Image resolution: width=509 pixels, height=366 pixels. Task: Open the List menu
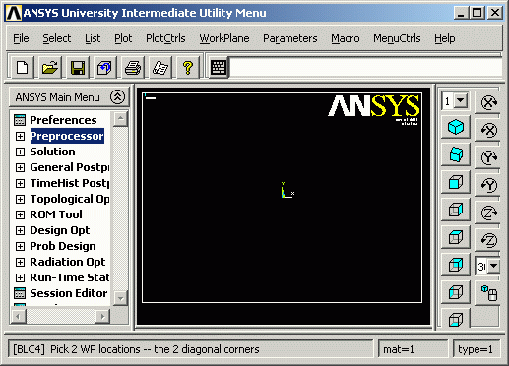93,38
